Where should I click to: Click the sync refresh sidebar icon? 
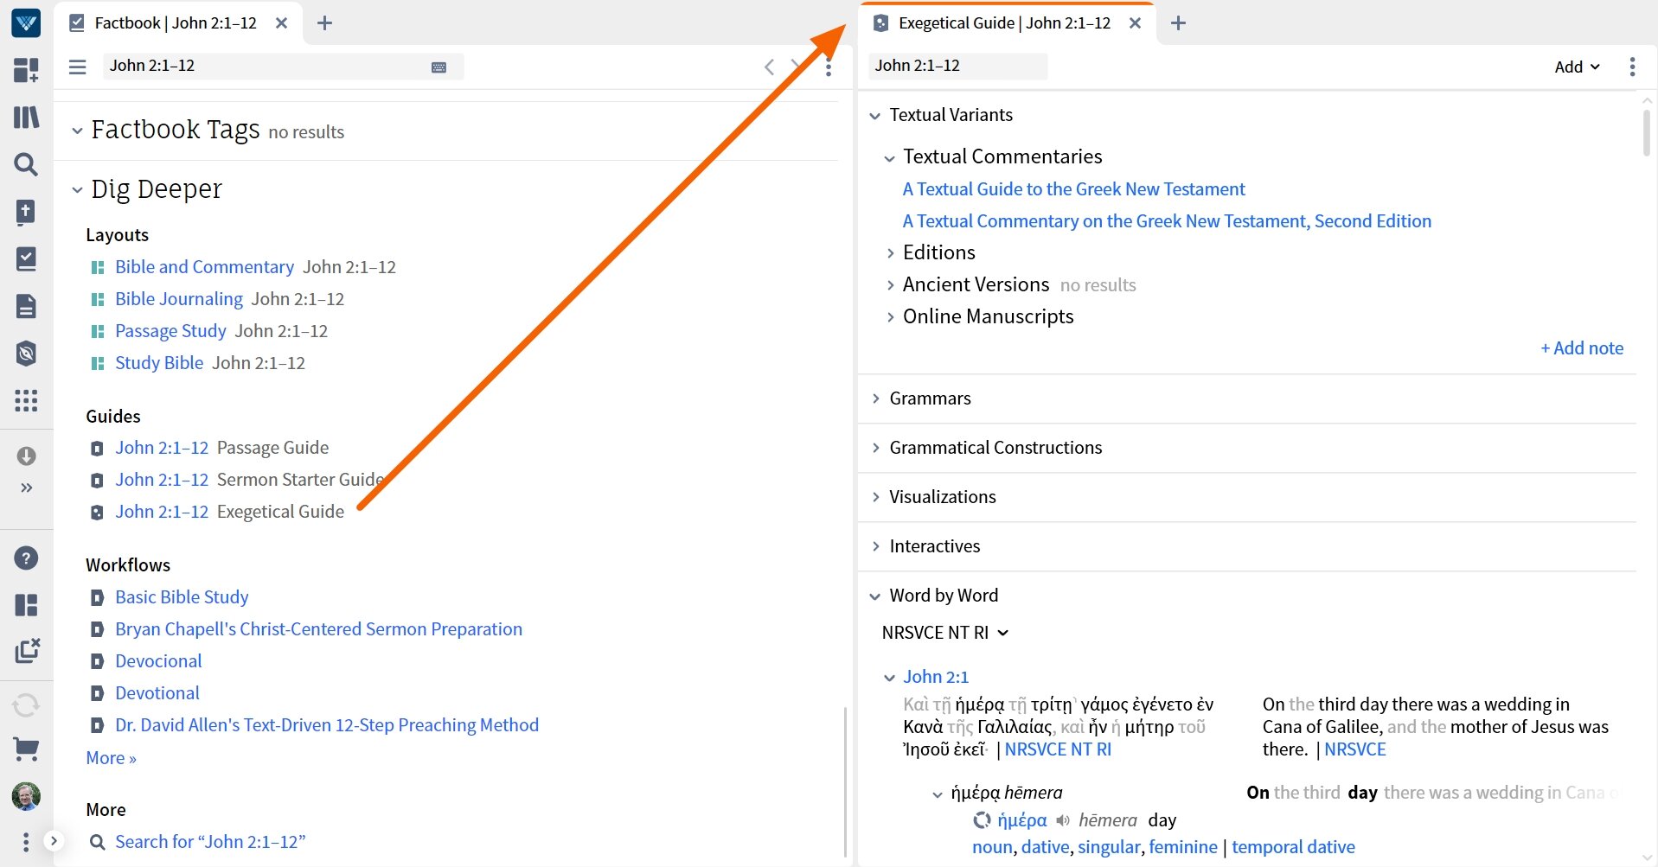[x=26, y=705]
